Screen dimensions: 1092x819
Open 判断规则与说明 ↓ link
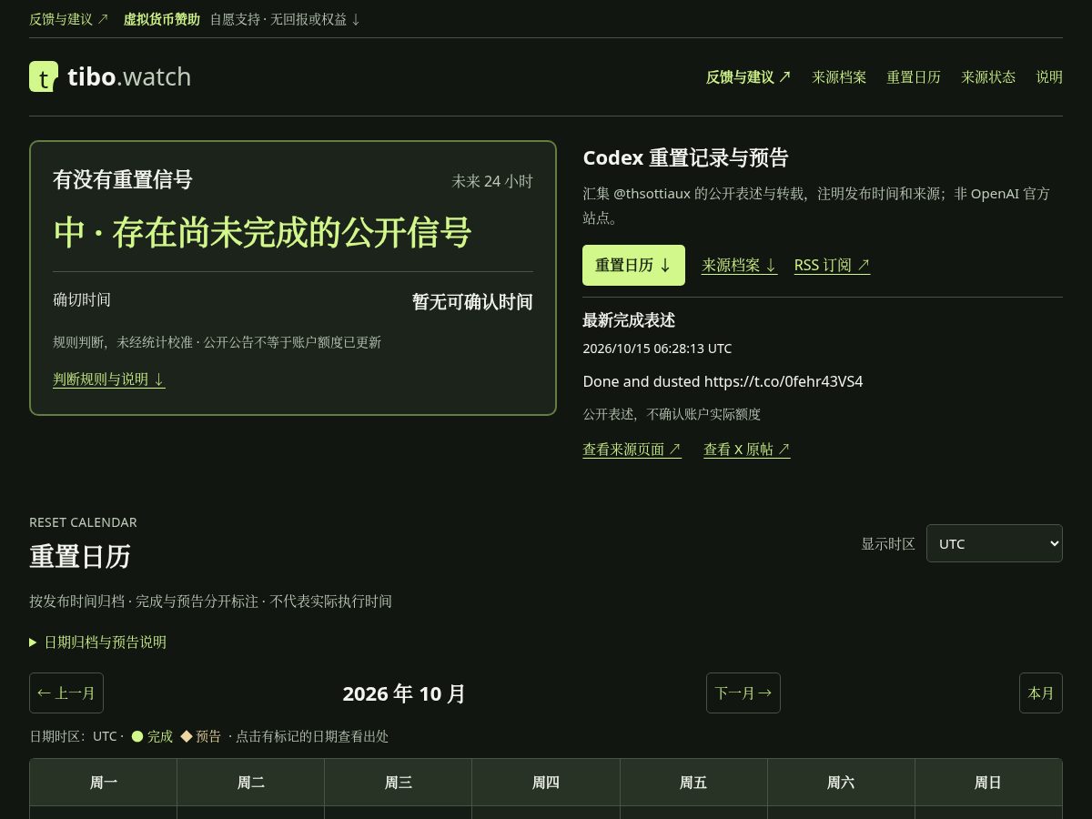point(109,379)
